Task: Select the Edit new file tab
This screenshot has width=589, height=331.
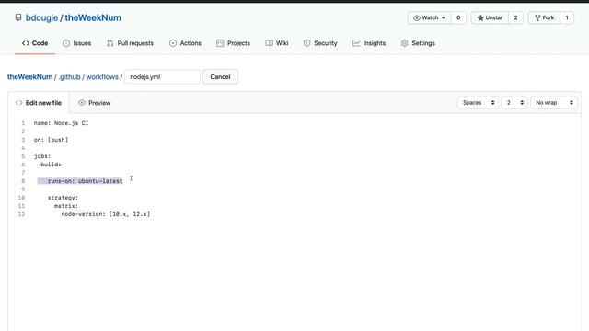Action: pyautogui.click(x=39, y=103)
